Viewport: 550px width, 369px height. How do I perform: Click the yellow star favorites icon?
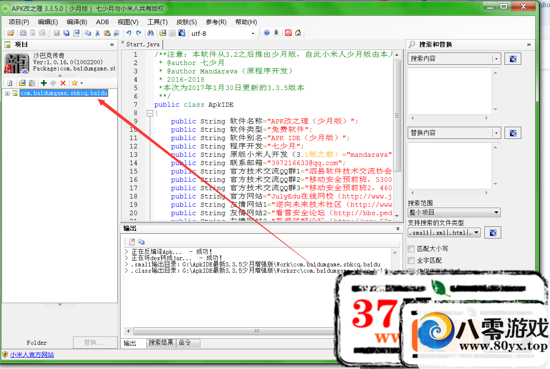click(x=74, y=83)
